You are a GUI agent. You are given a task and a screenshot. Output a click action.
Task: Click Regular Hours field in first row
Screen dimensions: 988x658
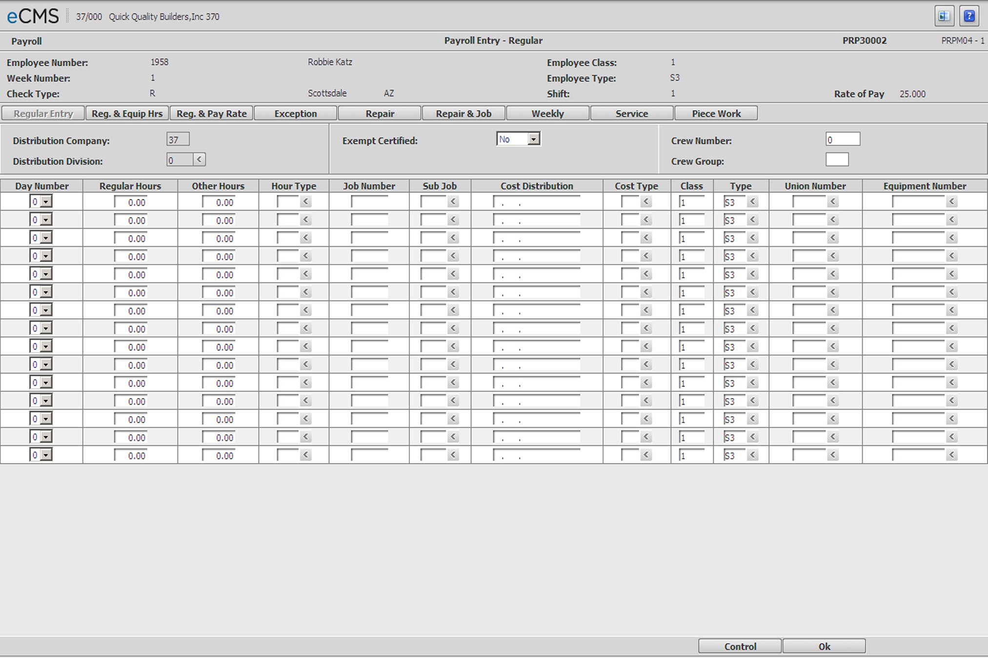[x=130, y=202]
